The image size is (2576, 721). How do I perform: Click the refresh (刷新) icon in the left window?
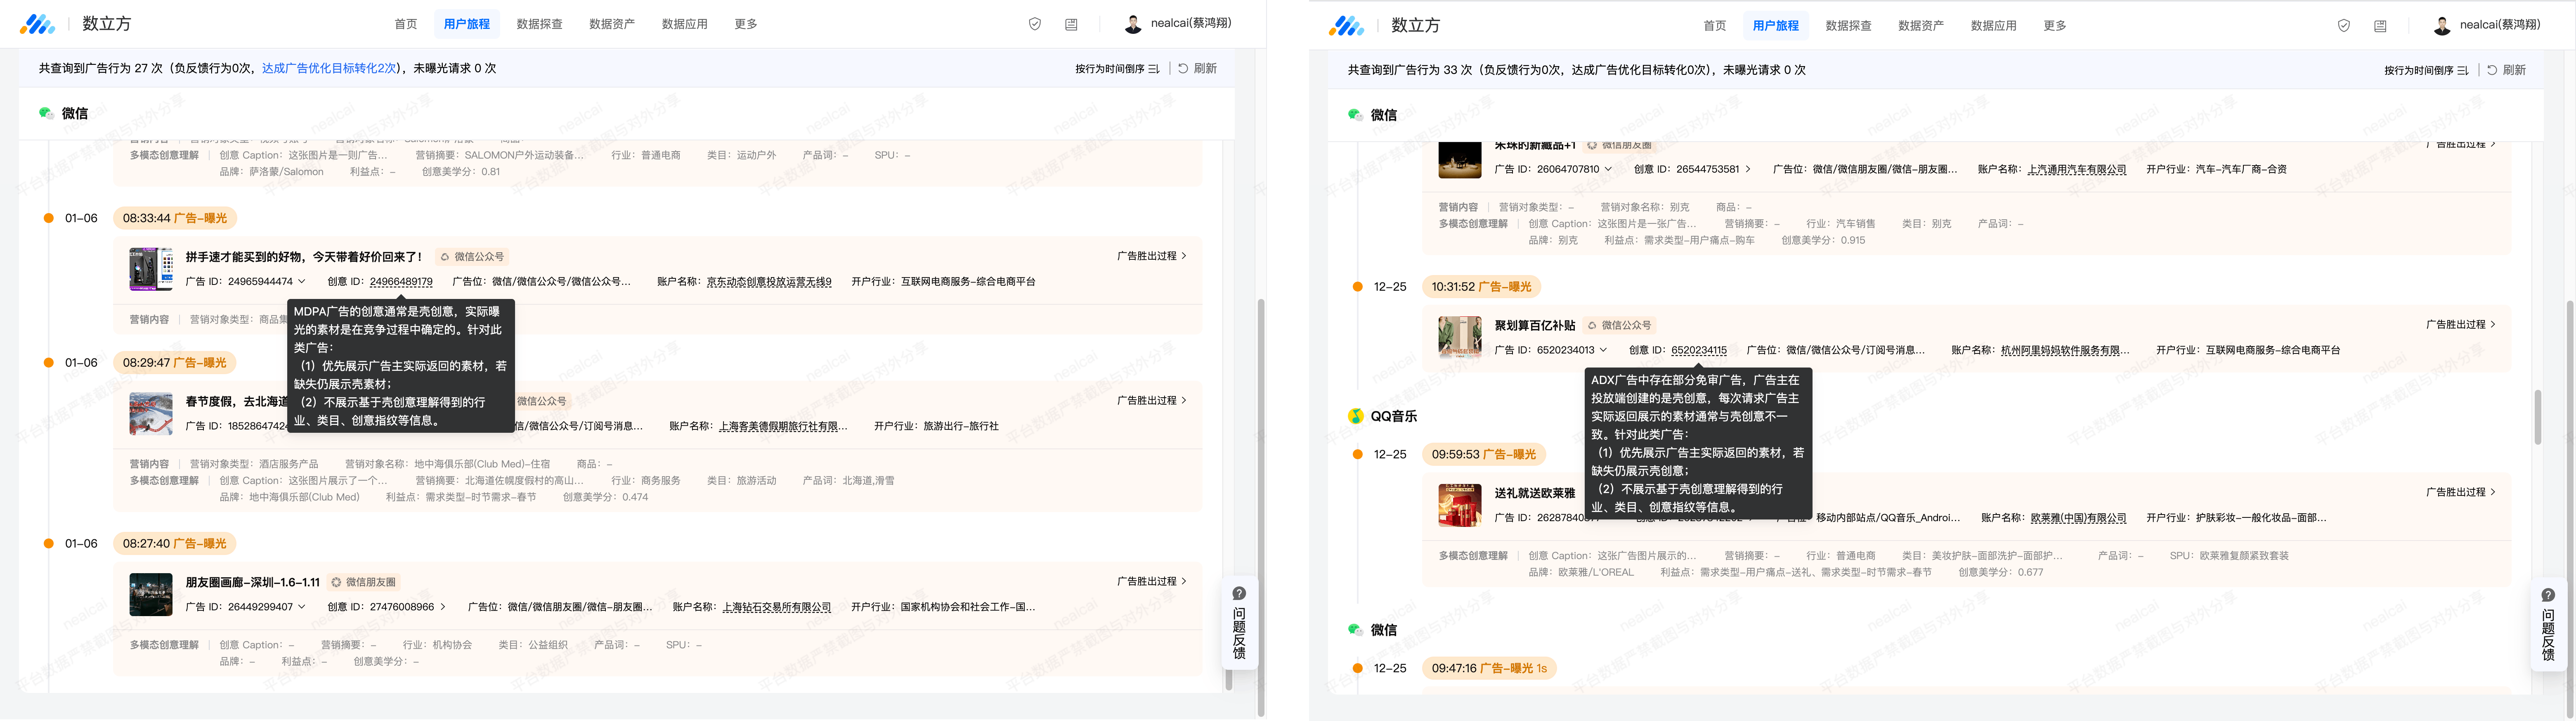coord(1183,68)
